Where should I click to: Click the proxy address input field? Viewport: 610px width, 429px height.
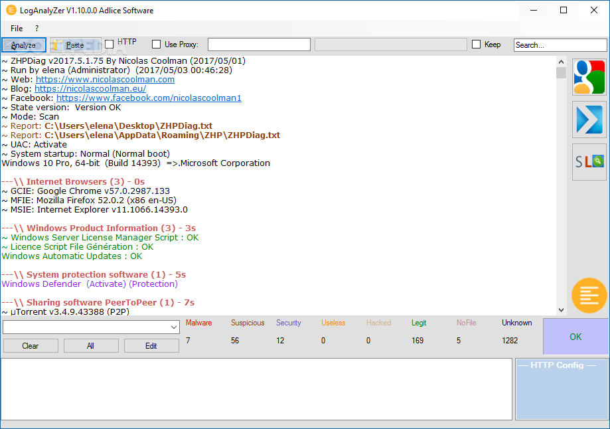[x=259, y=44]
